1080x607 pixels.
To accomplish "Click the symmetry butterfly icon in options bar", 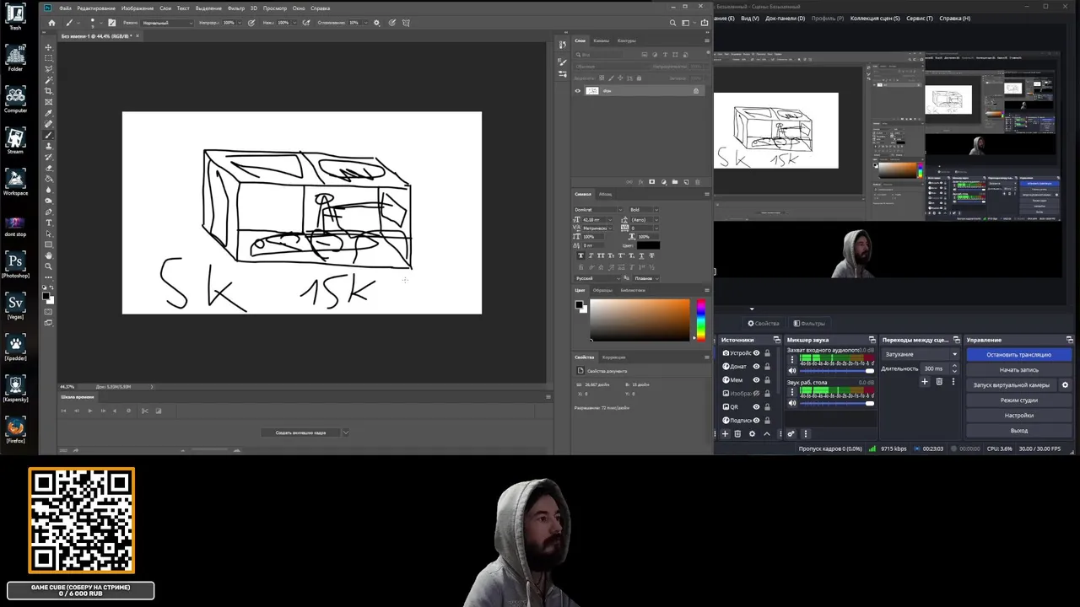I will [406, 23].
